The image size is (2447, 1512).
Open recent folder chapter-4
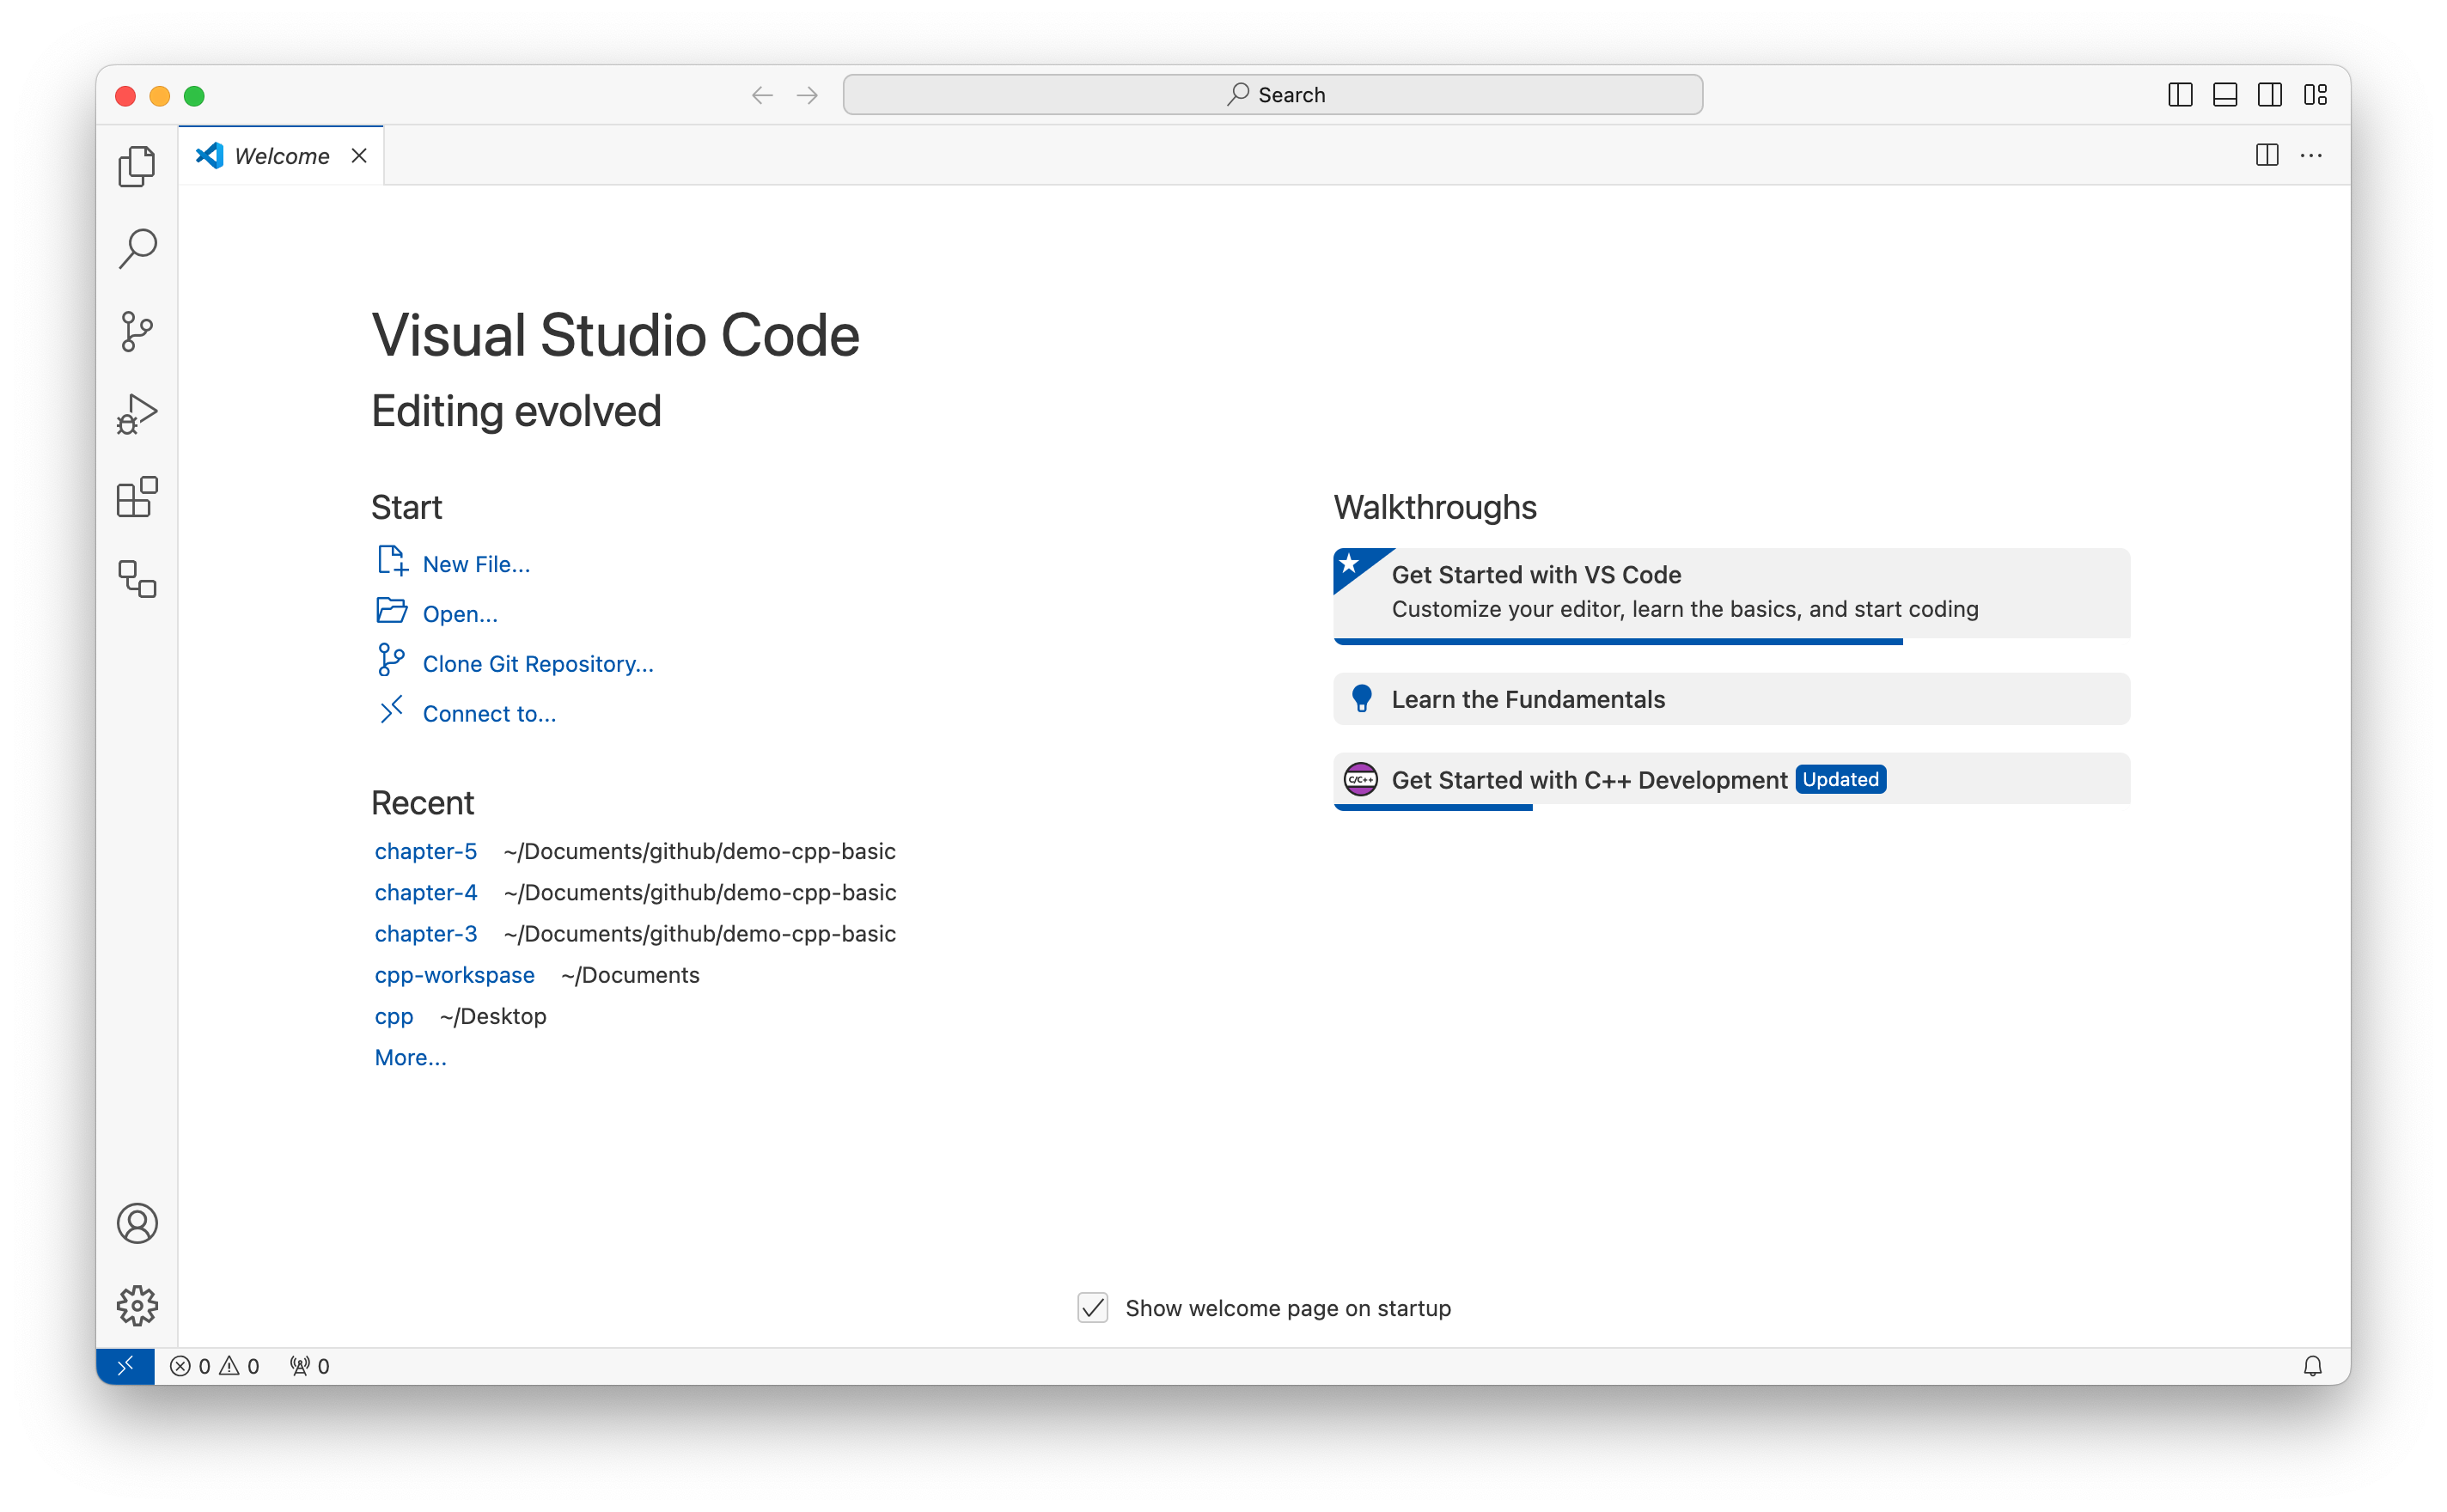click(426, 892)
